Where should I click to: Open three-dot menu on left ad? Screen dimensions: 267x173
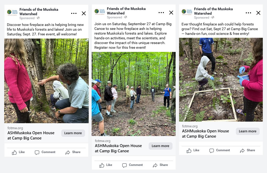point(74,13)
